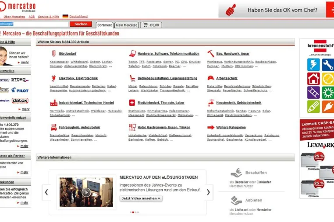This screenshot has height=222, width=334.
Task: Click the German flag icon
Action: click(65, 16)
